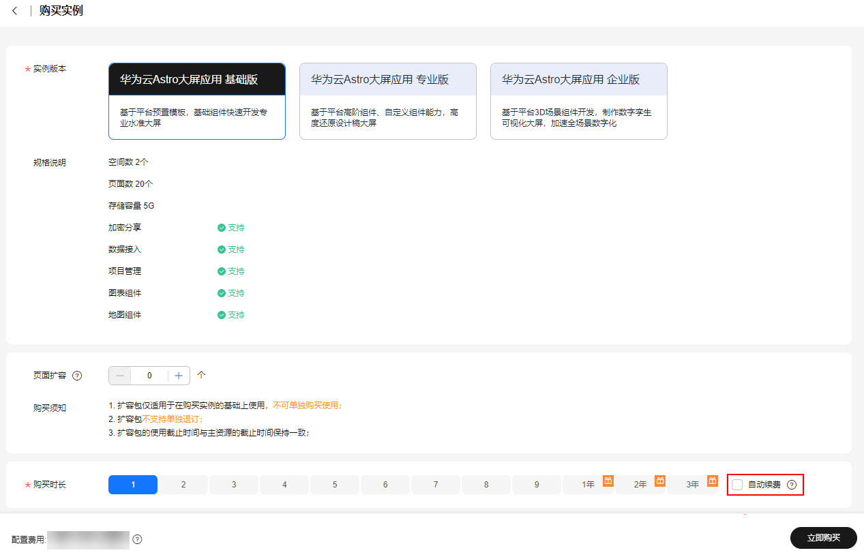Click gift icon on 3年 option
This screenshot has height=557, width=864.
[x=713, y=481]
